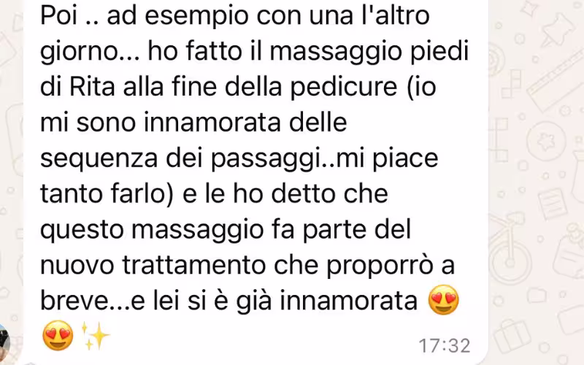Click the text "tanto farlo)"
Screen dimensions: 584x365
tap(107, 194)
